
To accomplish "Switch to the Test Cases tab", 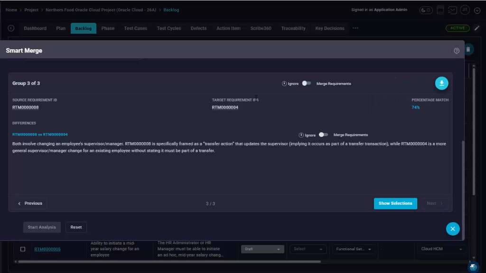I will click(135, 28).
